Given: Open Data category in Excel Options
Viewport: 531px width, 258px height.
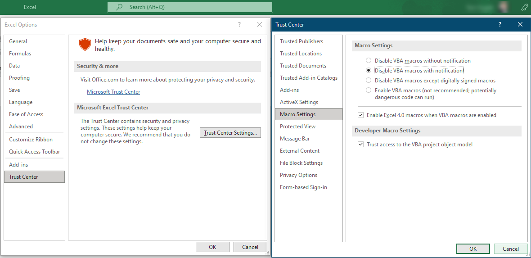Looking at the screenshot, I should tap(34, 66).
